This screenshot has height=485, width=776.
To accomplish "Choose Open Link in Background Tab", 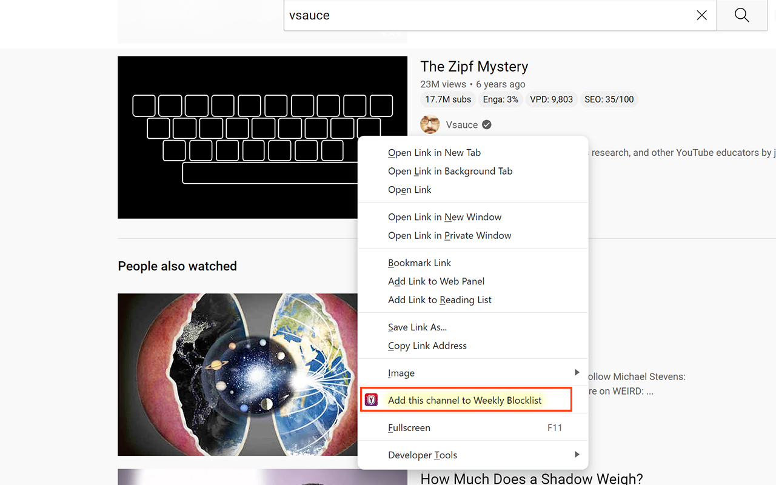I will pos(473,171).
